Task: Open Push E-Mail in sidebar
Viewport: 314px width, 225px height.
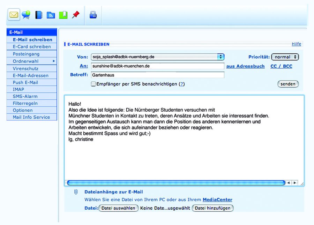Action: [32, 82]
